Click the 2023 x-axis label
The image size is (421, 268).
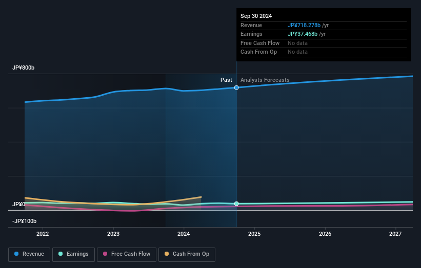coord(113,234)
